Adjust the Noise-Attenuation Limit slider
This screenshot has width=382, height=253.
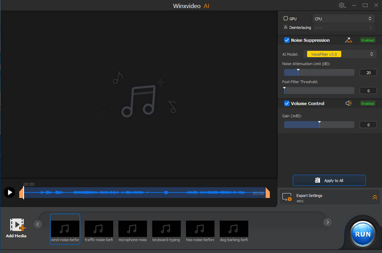coord(319,72)
